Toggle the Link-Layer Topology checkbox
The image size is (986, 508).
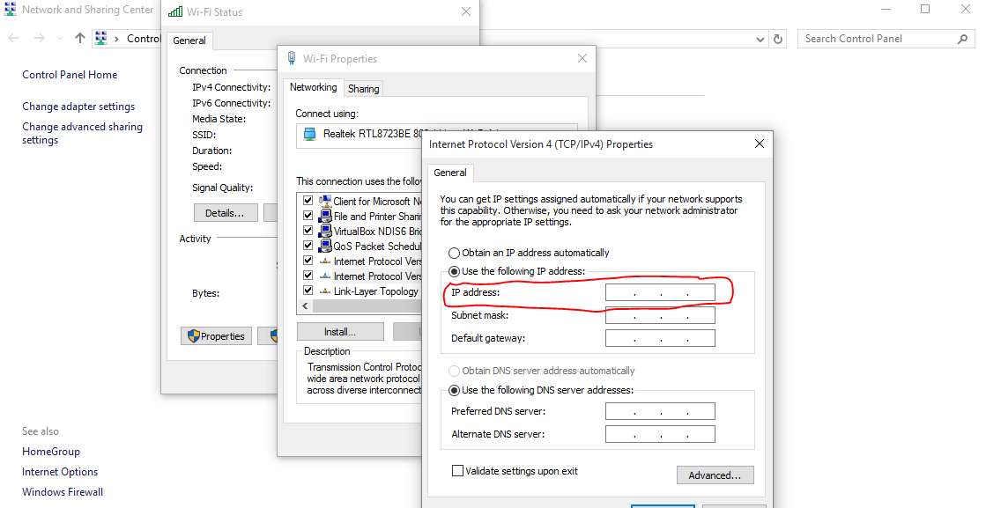[308, 291]
